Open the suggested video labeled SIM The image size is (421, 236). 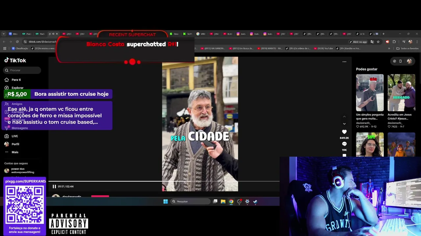tap(370, 145)
